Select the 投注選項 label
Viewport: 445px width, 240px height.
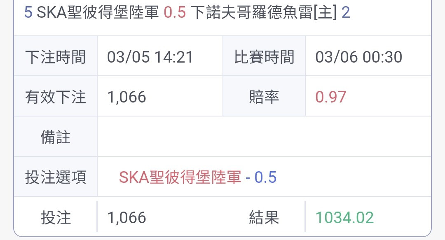pos(56,177)
